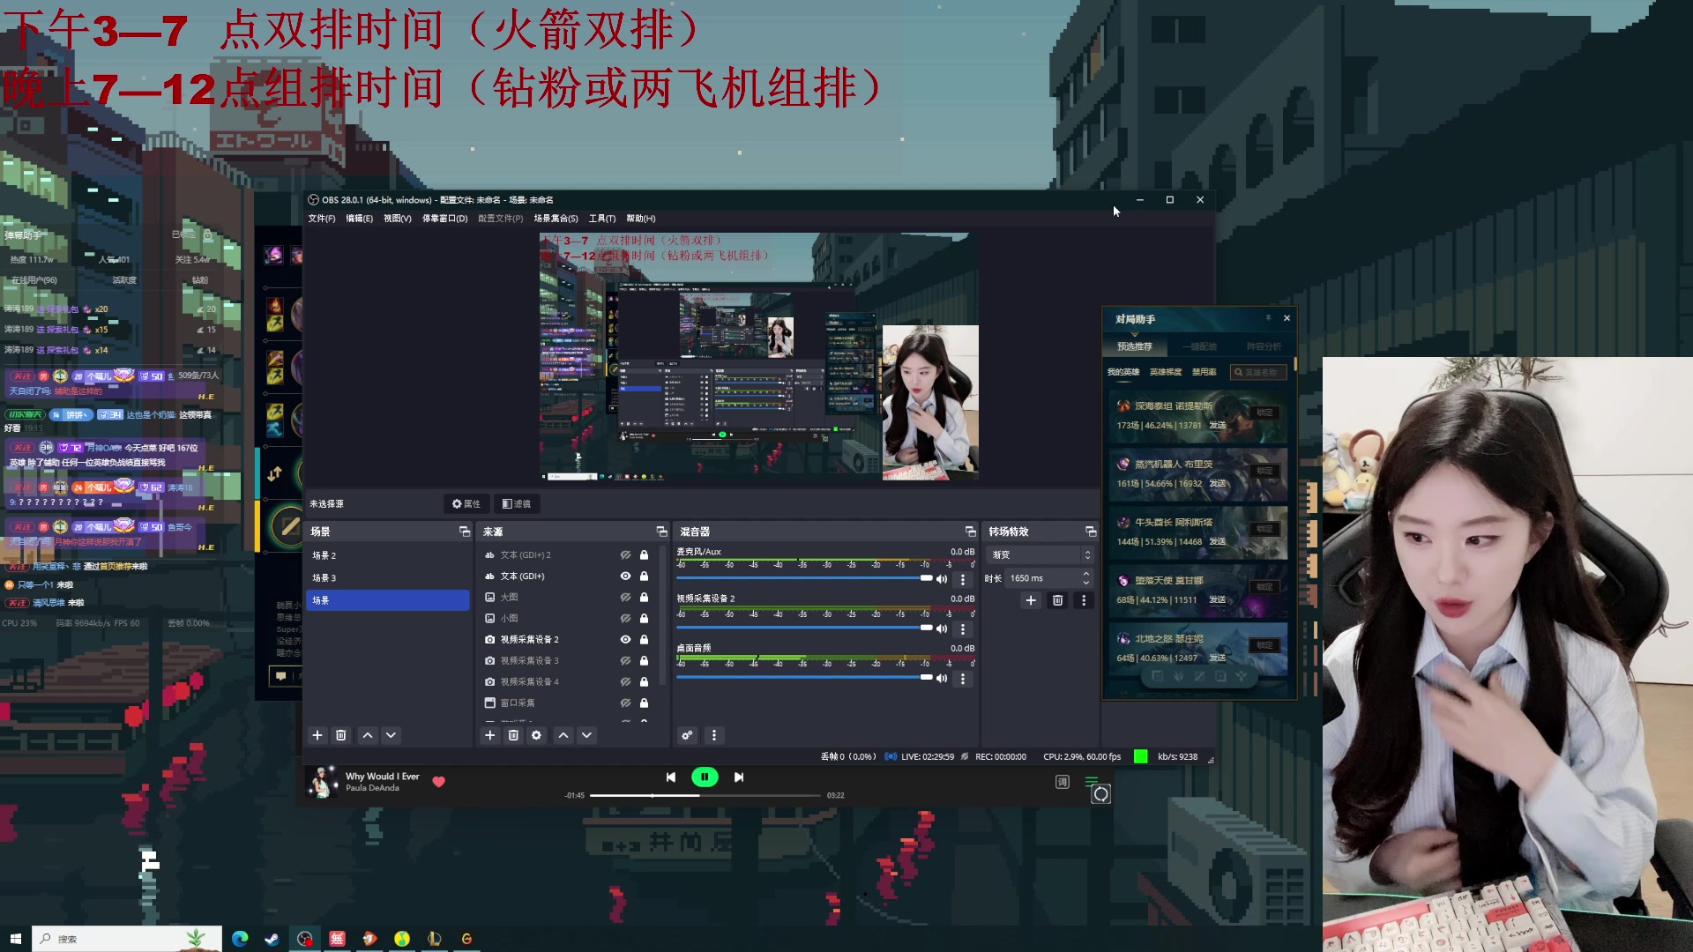Show the 大图 source by clicking its eye icon
This screenshot has height=952, width=1693.
tap(625, 597)
